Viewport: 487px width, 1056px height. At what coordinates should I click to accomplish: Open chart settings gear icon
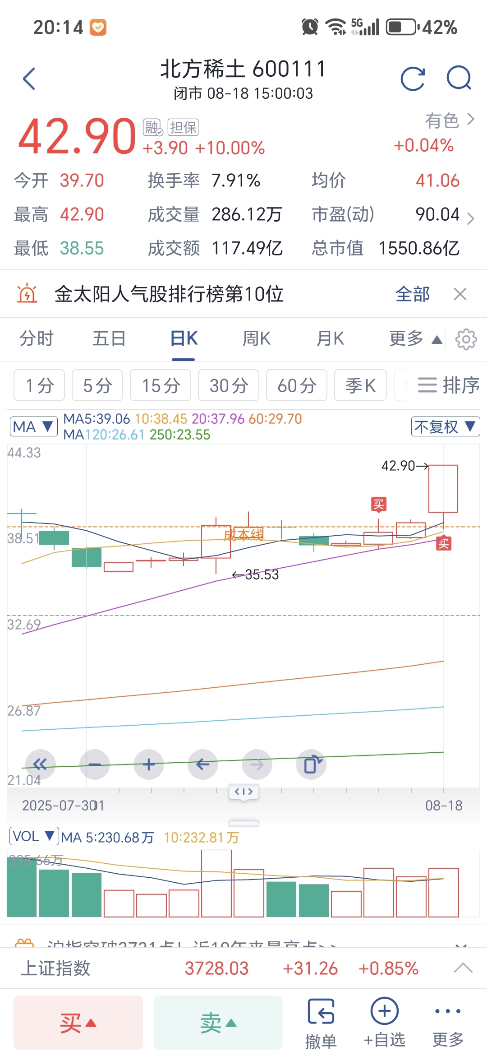point(466,339)
